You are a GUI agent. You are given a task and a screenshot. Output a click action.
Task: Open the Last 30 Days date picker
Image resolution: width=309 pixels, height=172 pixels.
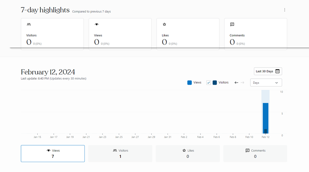[268, 71]
